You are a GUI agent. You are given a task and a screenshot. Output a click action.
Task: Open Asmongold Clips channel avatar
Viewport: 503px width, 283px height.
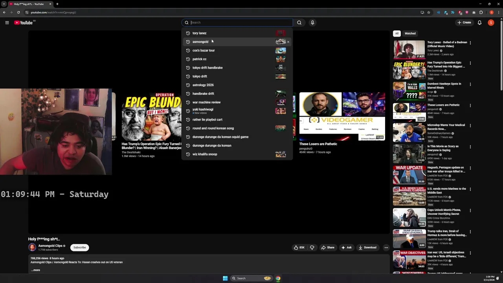32,247
